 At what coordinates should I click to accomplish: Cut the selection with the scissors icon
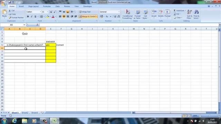click(10, 11)
